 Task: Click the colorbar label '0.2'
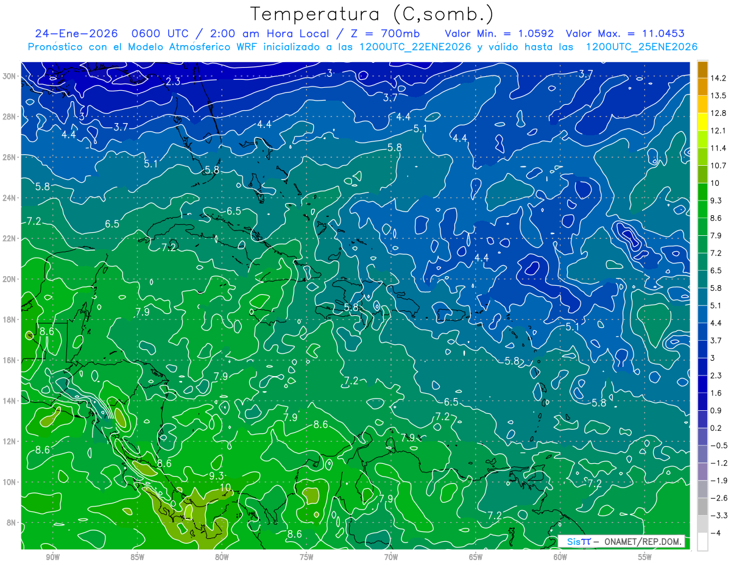[x=716, y=428]
